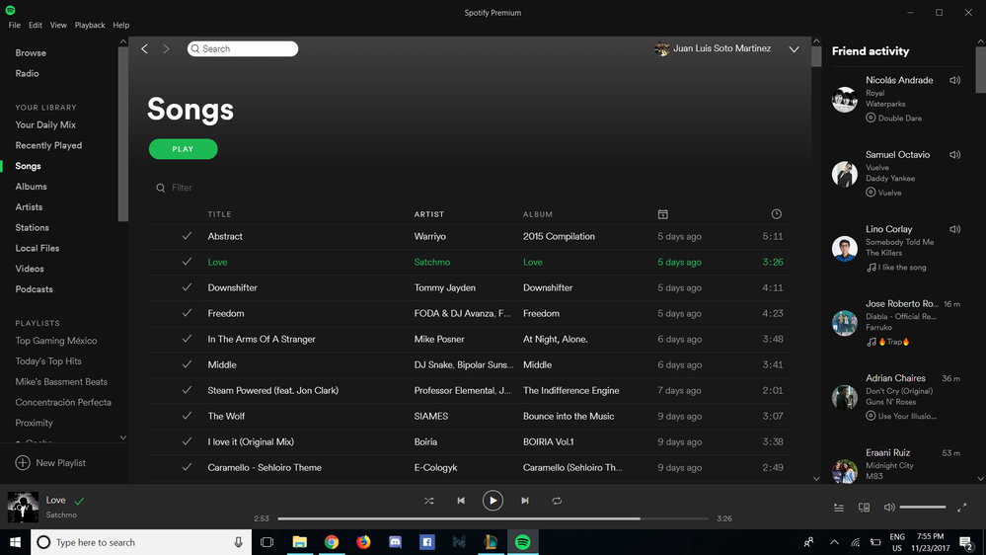
Task: Click speaker icon next to Samuel Octavio
Action: pyautogui.click(x=955, y=154)
